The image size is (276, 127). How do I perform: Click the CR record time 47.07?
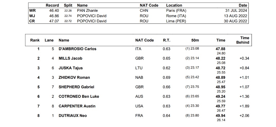click(x=54, y=21)
